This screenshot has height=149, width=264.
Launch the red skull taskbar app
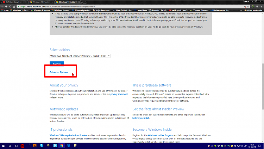pyautogui.click(x=23, y=145)
